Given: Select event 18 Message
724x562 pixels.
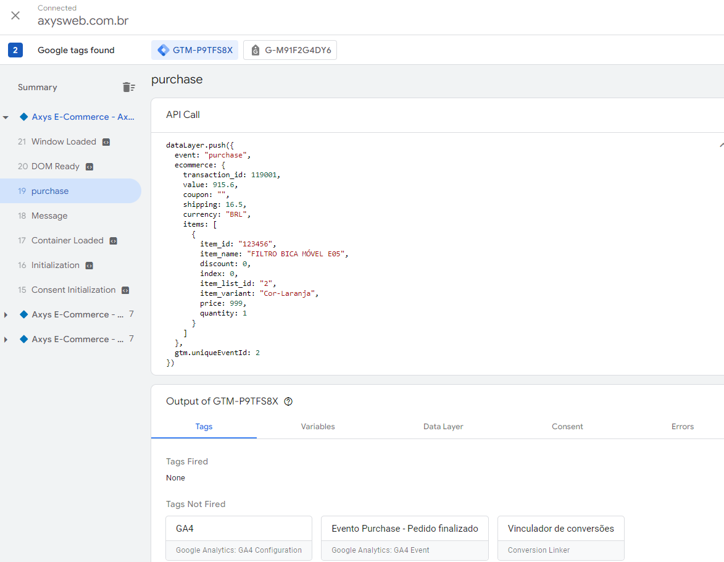Looking at the screenshot, I should pyautogui.click(x=43, y=216).
